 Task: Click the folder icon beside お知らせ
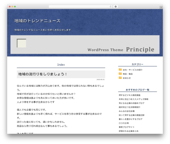(120, 78)
